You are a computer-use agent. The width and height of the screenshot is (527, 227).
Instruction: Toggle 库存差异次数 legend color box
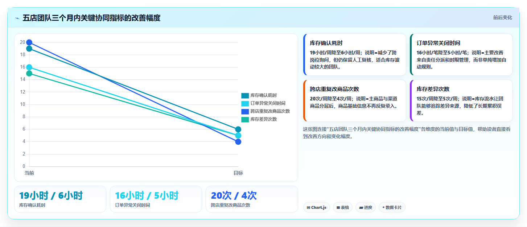(245, 119)
